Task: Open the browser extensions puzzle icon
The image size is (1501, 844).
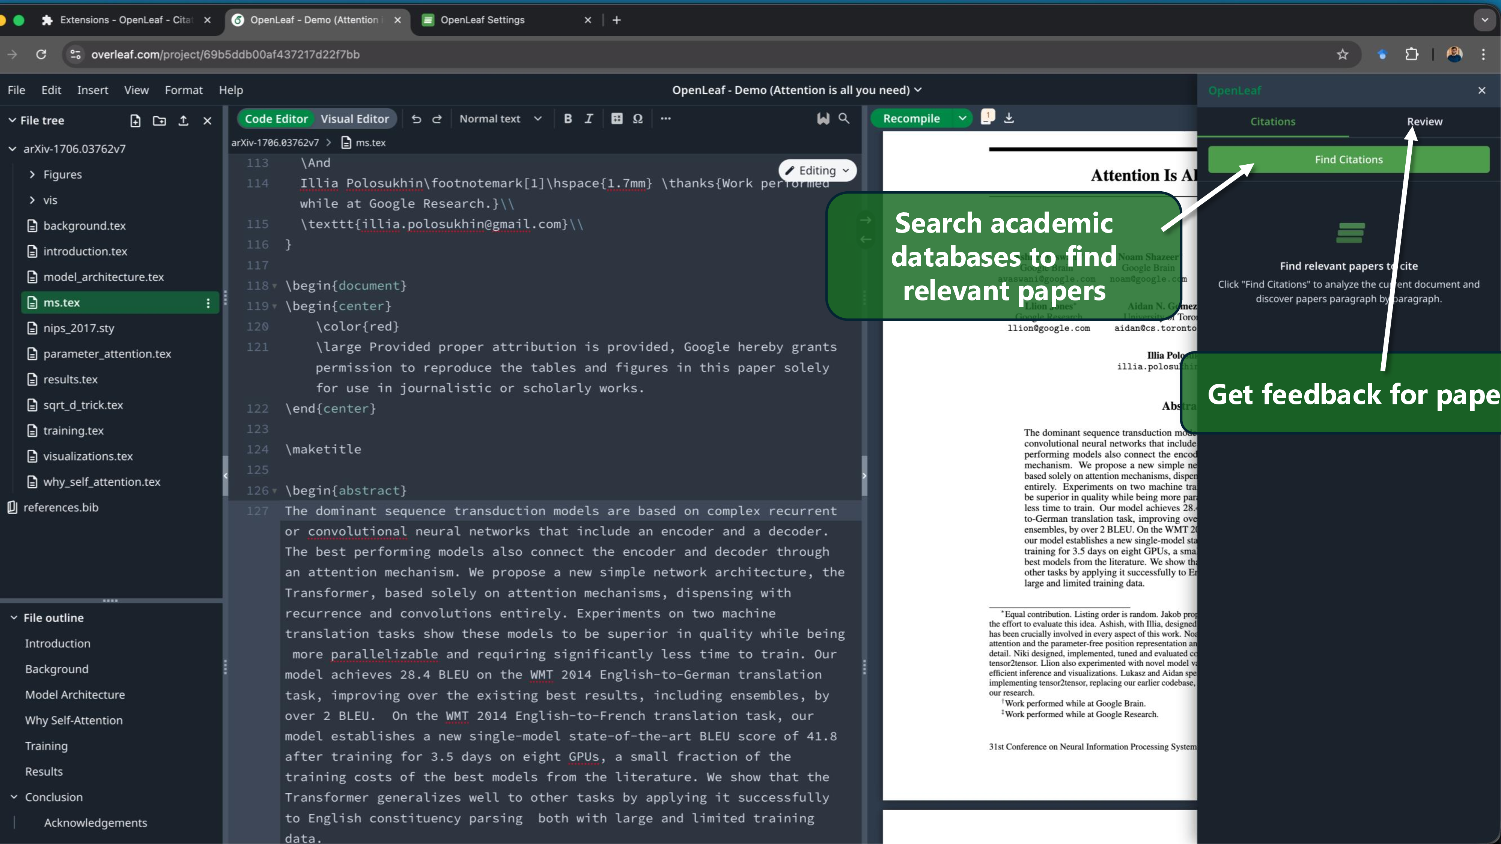Action: (1411, 54)
